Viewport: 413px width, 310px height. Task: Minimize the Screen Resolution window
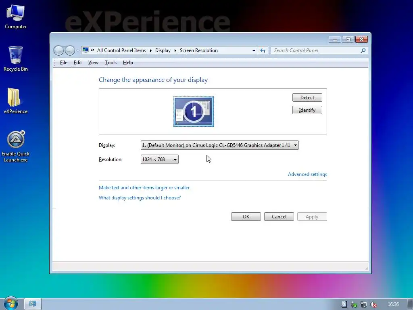[335, 40]
